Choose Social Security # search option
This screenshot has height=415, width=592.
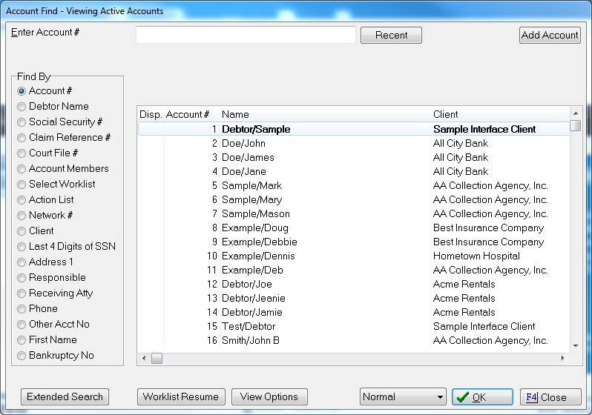coord(22,122)
